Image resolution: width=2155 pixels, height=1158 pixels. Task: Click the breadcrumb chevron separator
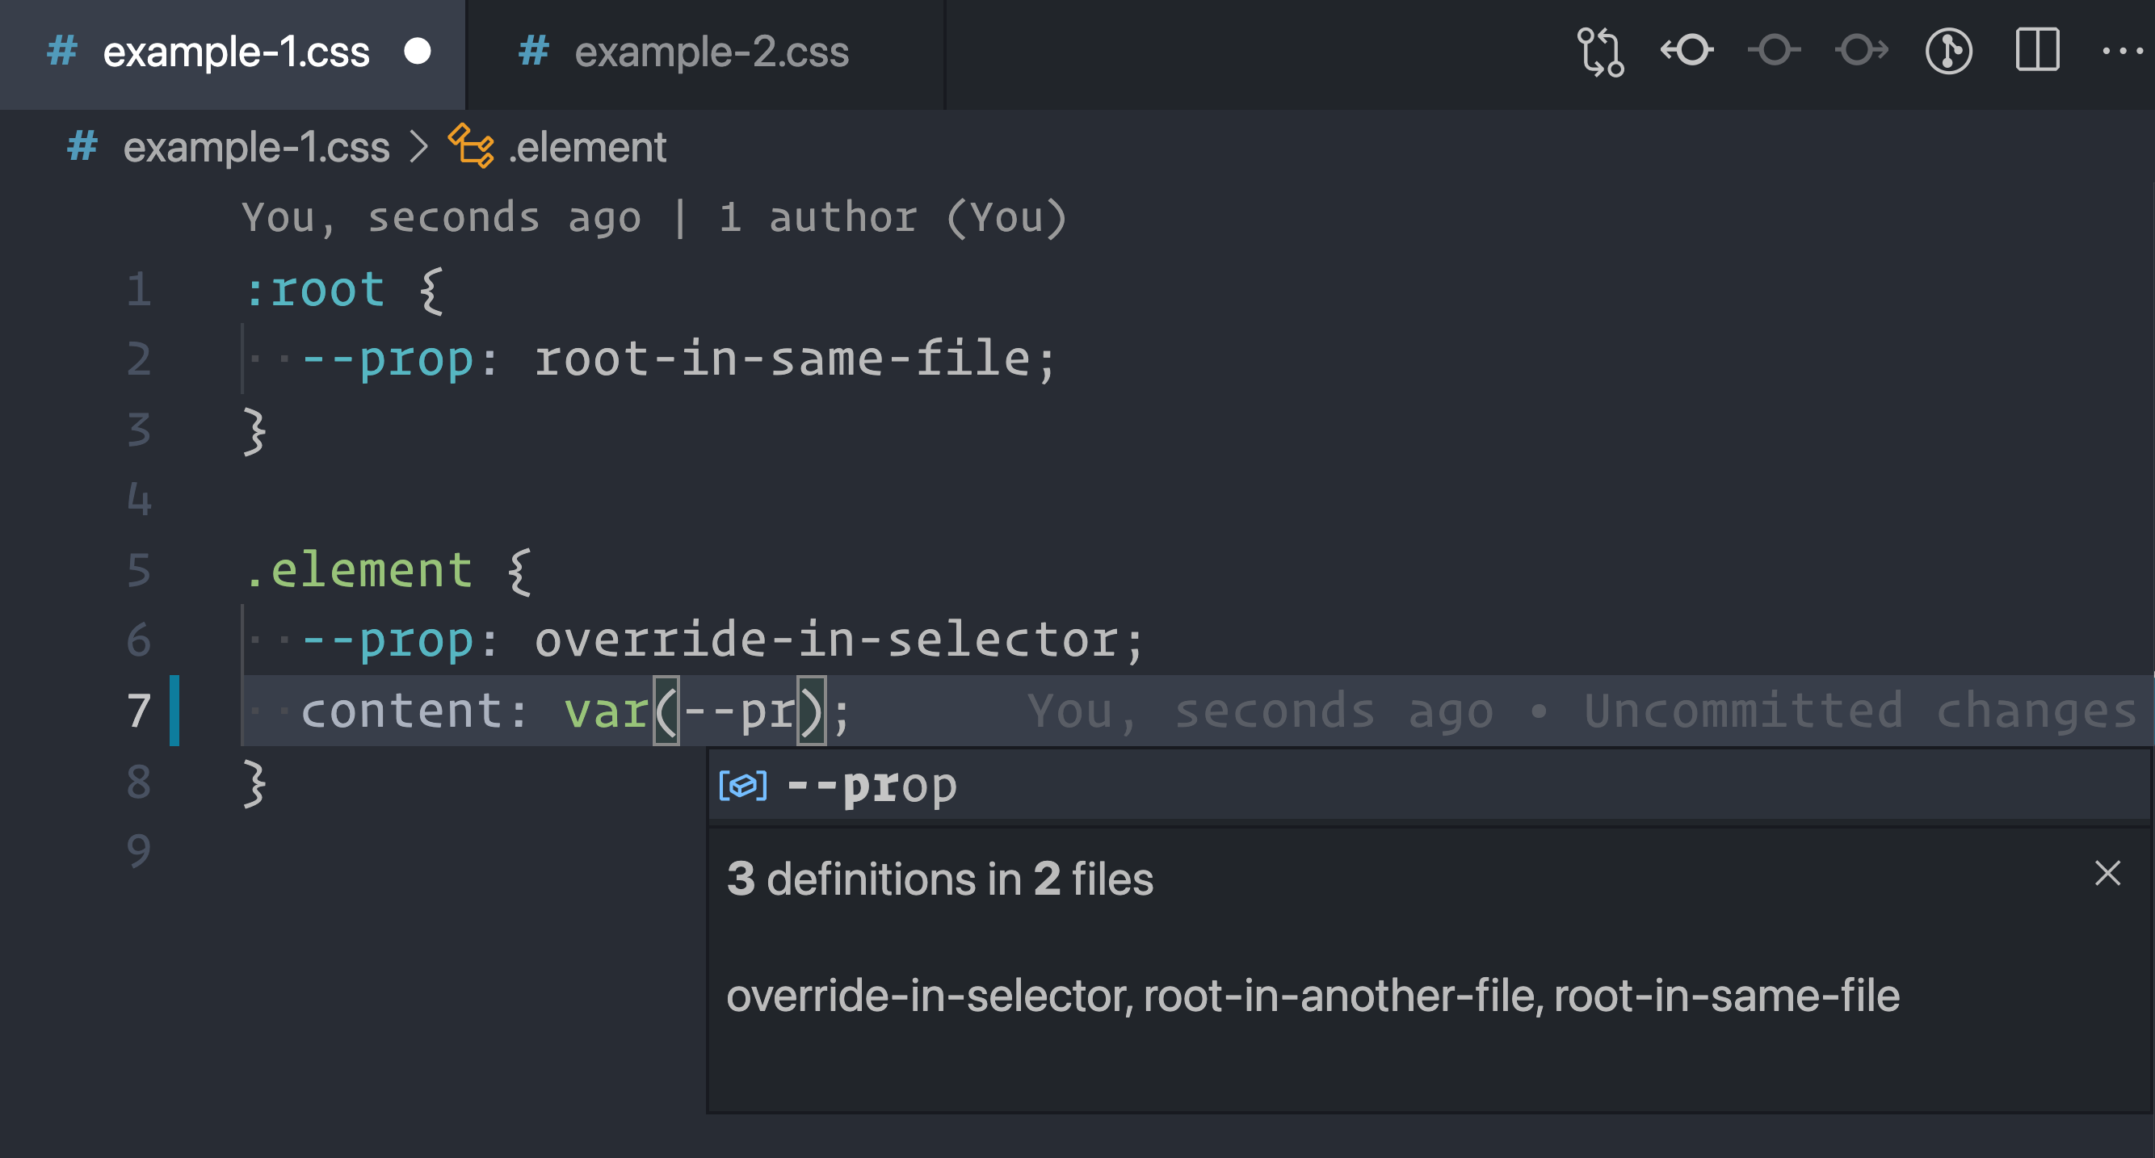pos(419,147)
